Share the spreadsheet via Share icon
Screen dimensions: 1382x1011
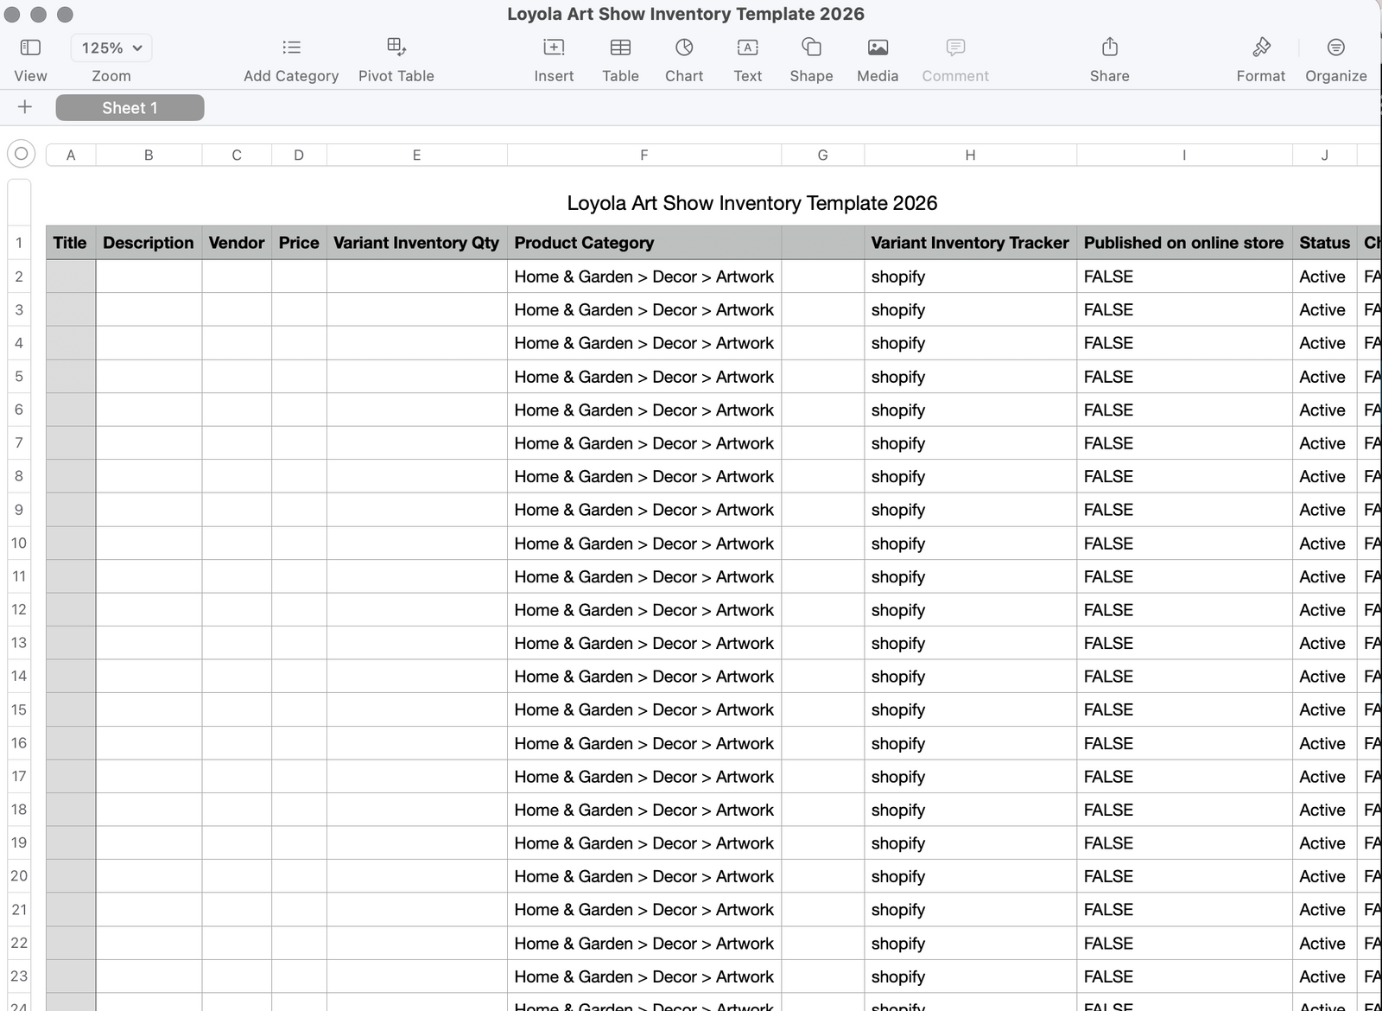1110,47
